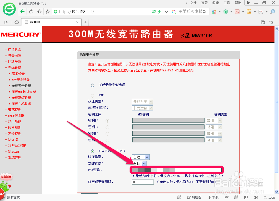Expand 系统管理 in the sidebar
This screenshot has width=279, height=201.
(15, 158)
